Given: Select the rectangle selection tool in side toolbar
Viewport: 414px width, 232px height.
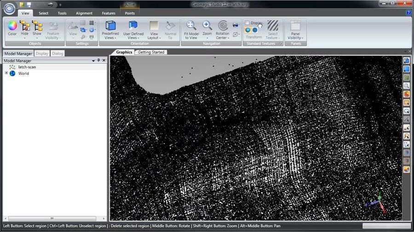Looking at the screenshot, I should (407, 102).
